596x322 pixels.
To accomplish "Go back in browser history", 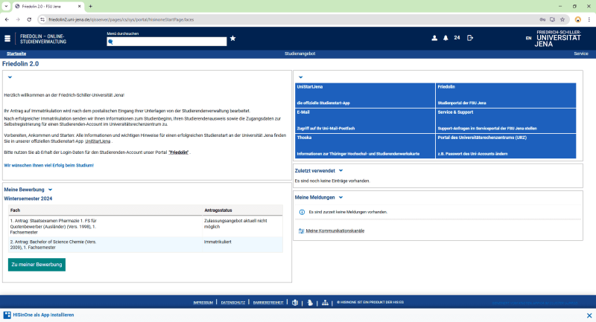I will (7, 19).
